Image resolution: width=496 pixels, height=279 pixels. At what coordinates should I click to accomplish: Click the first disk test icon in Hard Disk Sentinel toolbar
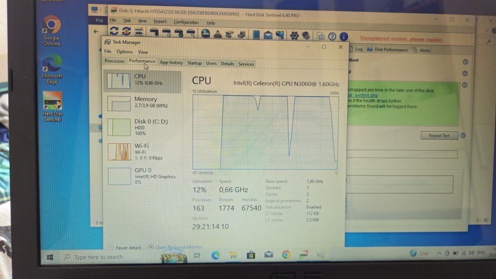154,32
